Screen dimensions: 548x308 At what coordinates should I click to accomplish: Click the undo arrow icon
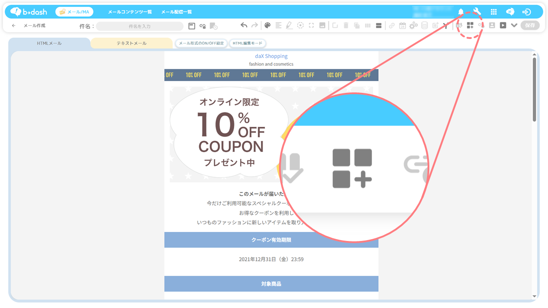(x=244, y=25)
